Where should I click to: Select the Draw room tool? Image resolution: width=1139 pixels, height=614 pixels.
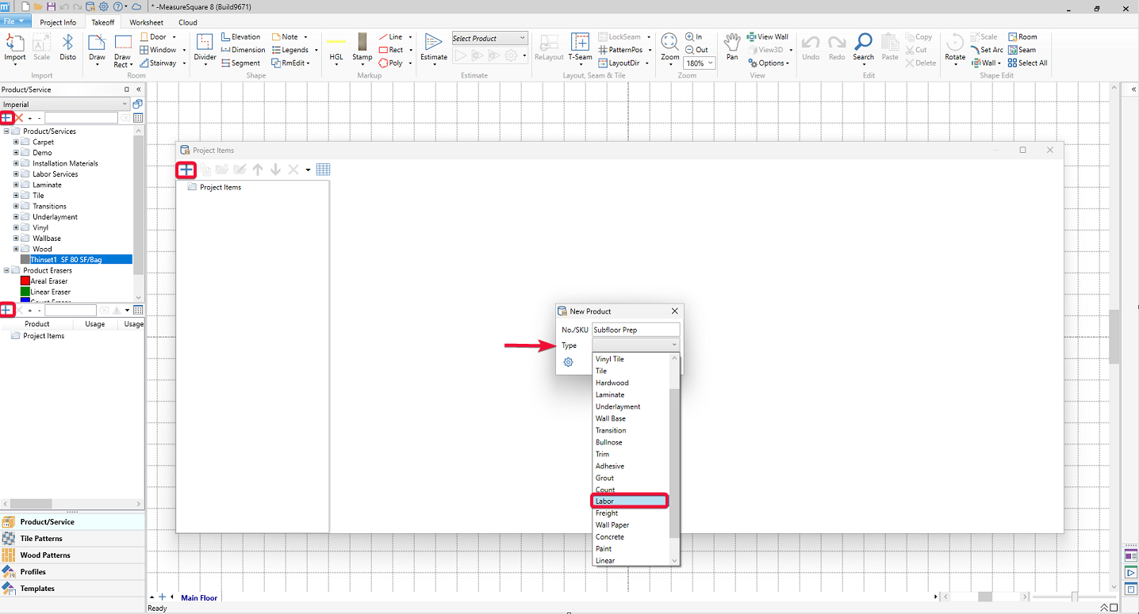pos(97,48)
